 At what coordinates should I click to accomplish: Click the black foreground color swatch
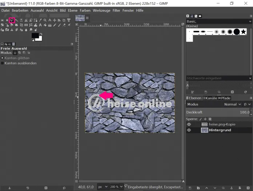pos(35,36)
